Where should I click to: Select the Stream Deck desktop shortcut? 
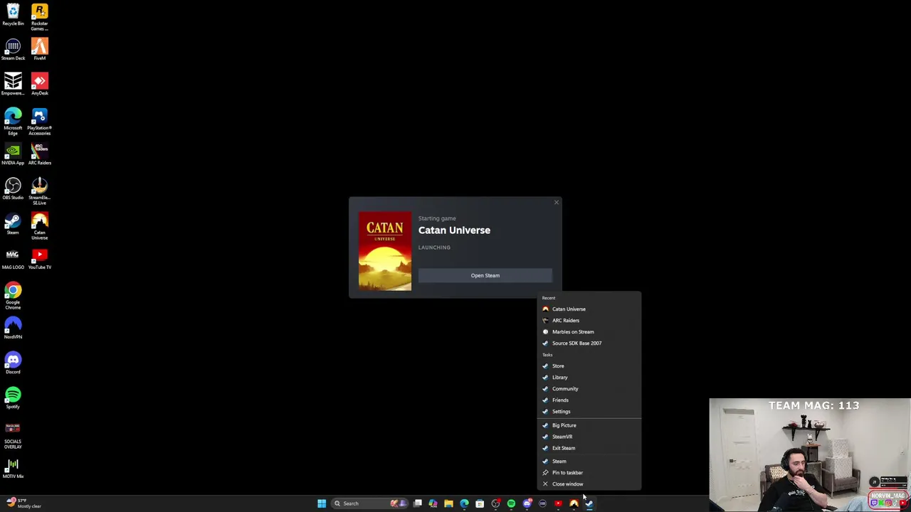[13, 50]
